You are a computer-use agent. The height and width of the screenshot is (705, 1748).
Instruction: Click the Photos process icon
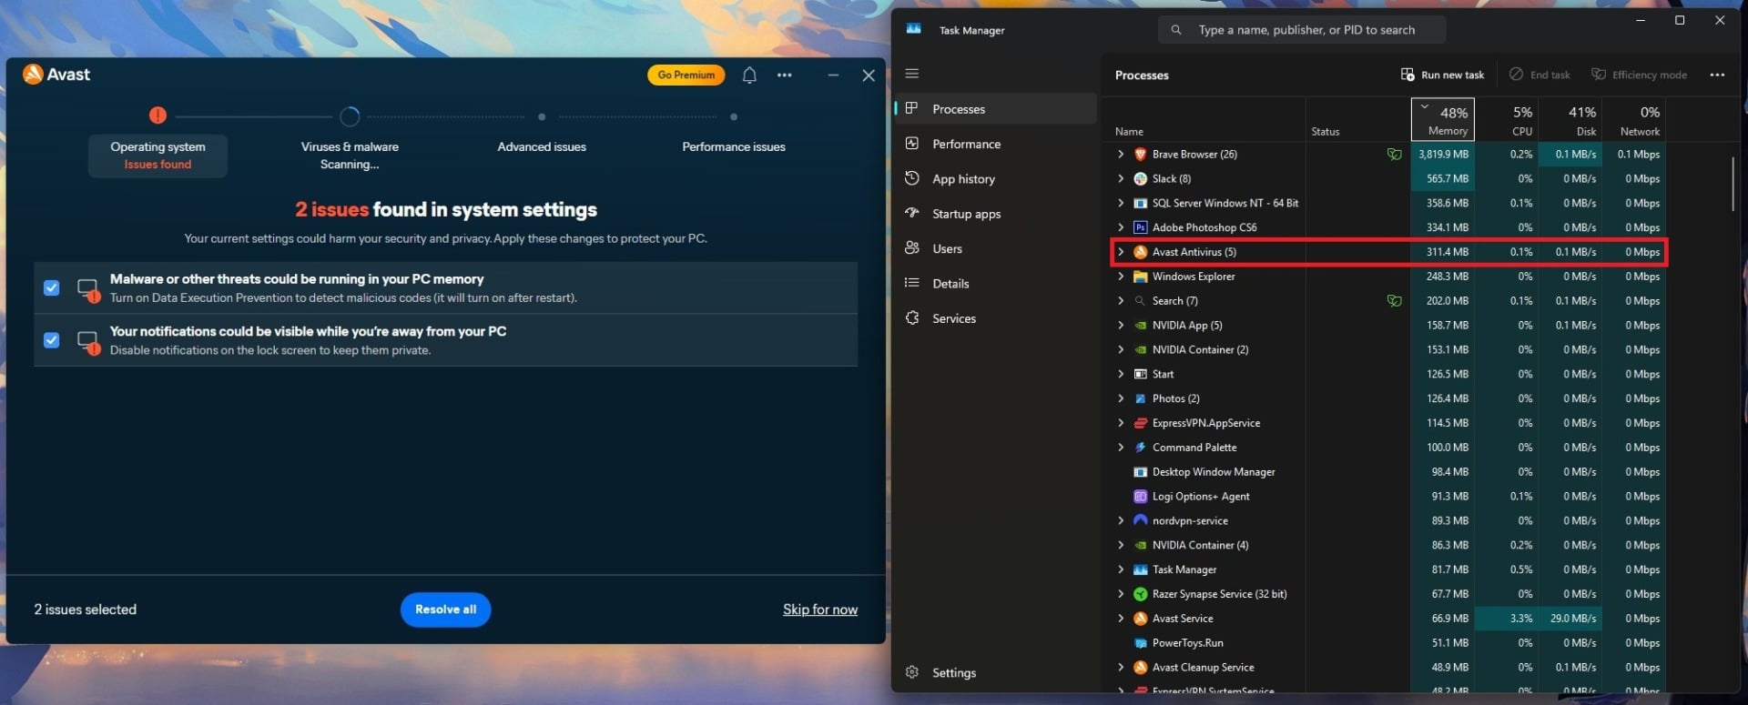pos(1140,398)
